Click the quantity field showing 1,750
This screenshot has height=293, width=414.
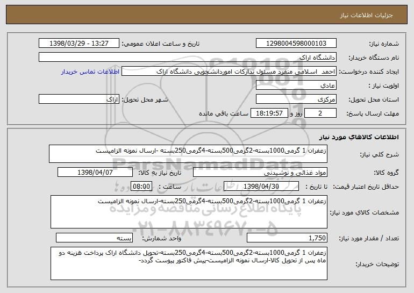tap(287, 238)
